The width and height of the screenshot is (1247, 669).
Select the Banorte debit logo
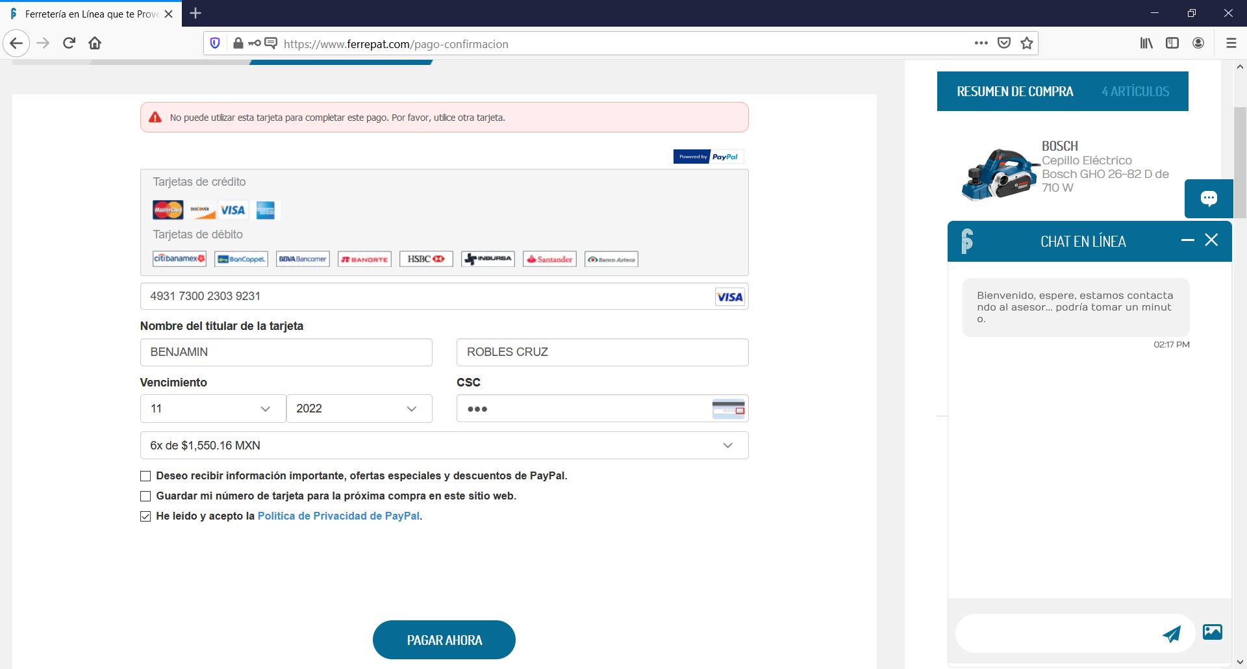tap(364, 259)
